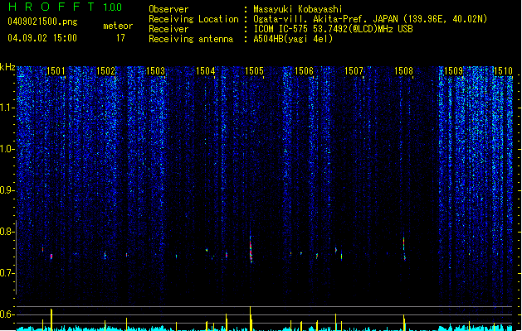Click the 1501 time marker
Image resolution: width=522 pixels, height=331 pixels.
[x=56, y=71]
